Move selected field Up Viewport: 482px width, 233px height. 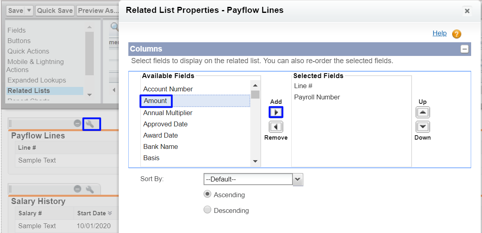(422, 112)
